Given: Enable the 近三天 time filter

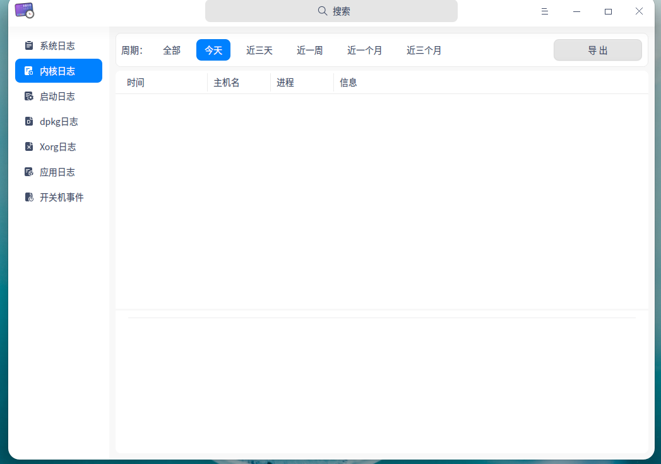Looking at the screenshot, I should click(259, 50).
